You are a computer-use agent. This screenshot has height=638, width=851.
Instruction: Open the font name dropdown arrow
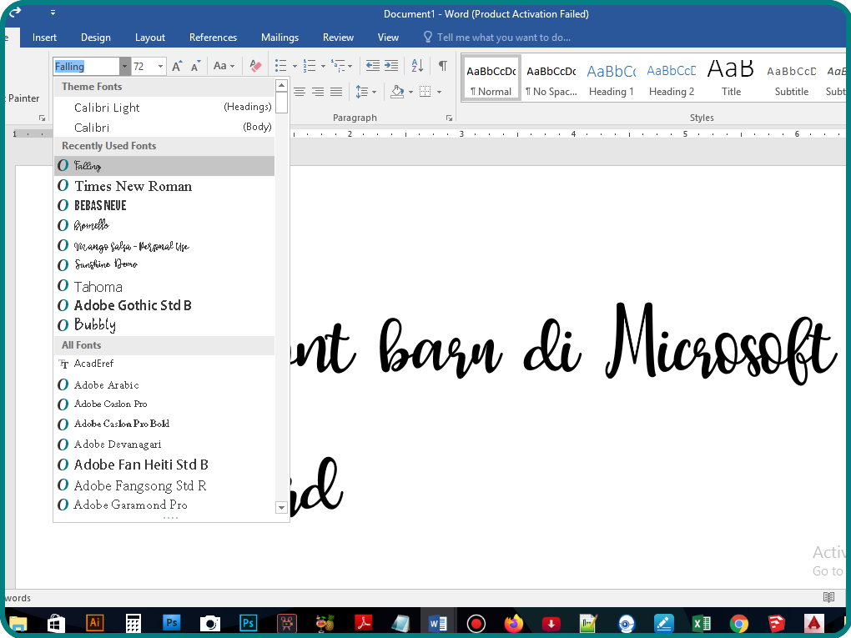[x=125, y=66]
